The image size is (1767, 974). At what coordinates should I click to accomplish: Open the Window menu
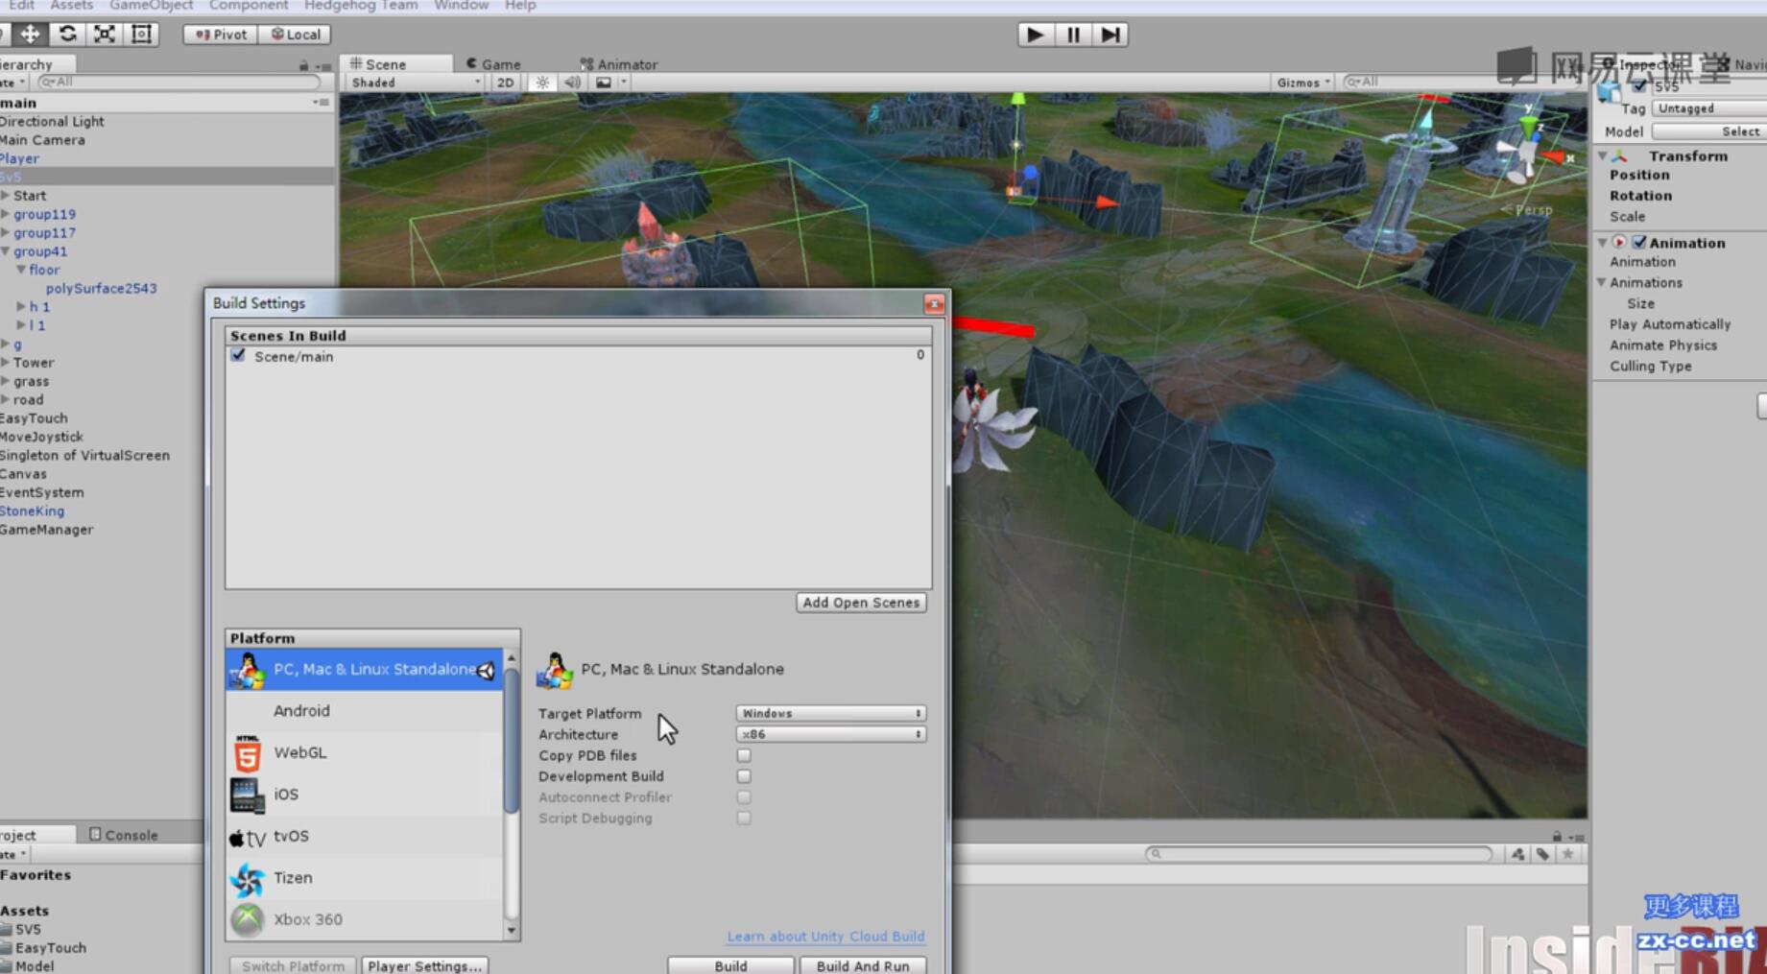coord(461,6)
